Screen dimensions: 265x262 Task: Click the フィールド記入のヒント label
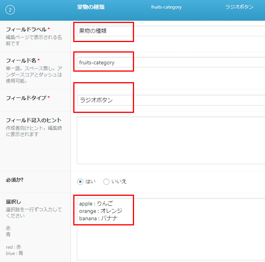34,120
